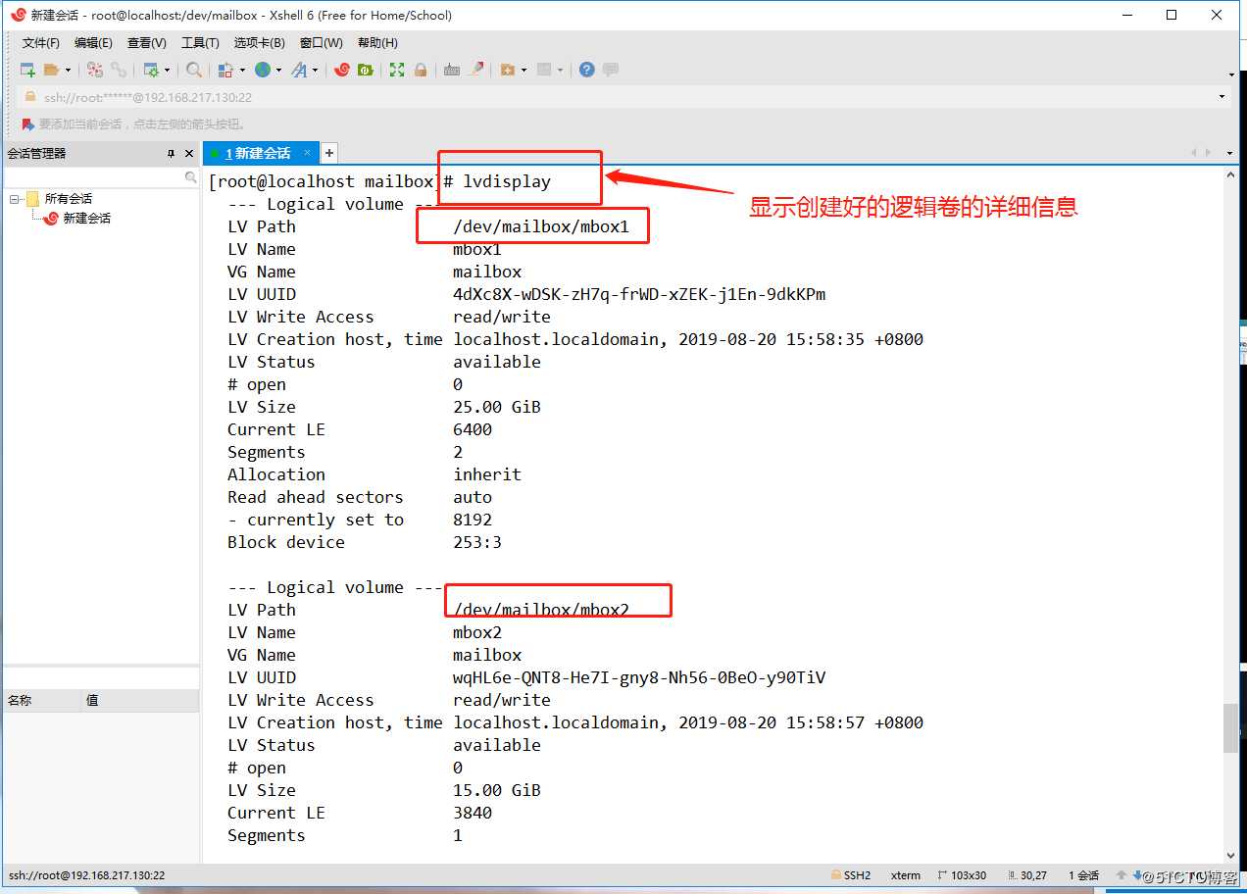Image resolution: width=1247 pixels, height=894 pixels.
Task: Switch to the 1 新建会话 tab
Action: [x=257, y=153]
